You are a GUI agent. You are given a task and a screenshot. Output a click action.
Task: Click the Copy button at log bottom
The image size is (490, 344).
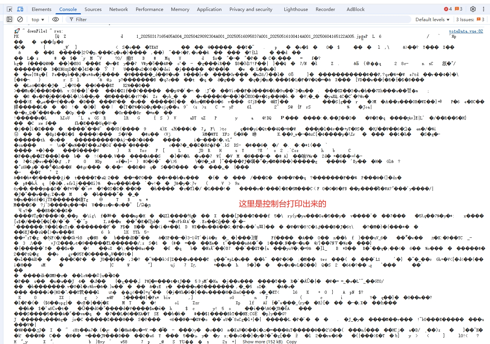(x=292, y=341)
